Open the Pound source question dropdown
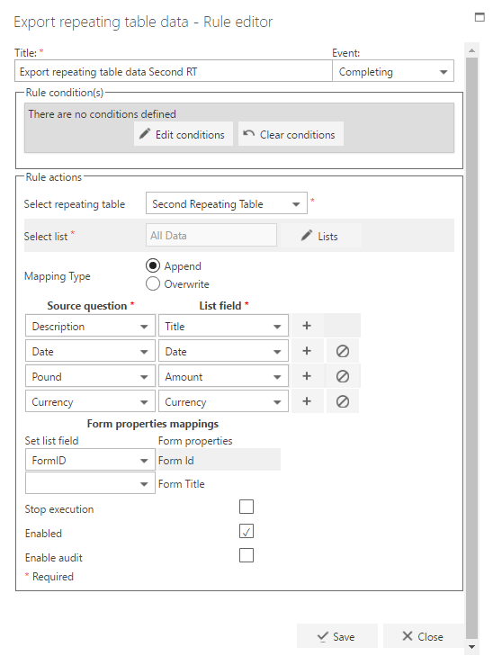The width and height of the screenshot is (493, 665). 90,376
